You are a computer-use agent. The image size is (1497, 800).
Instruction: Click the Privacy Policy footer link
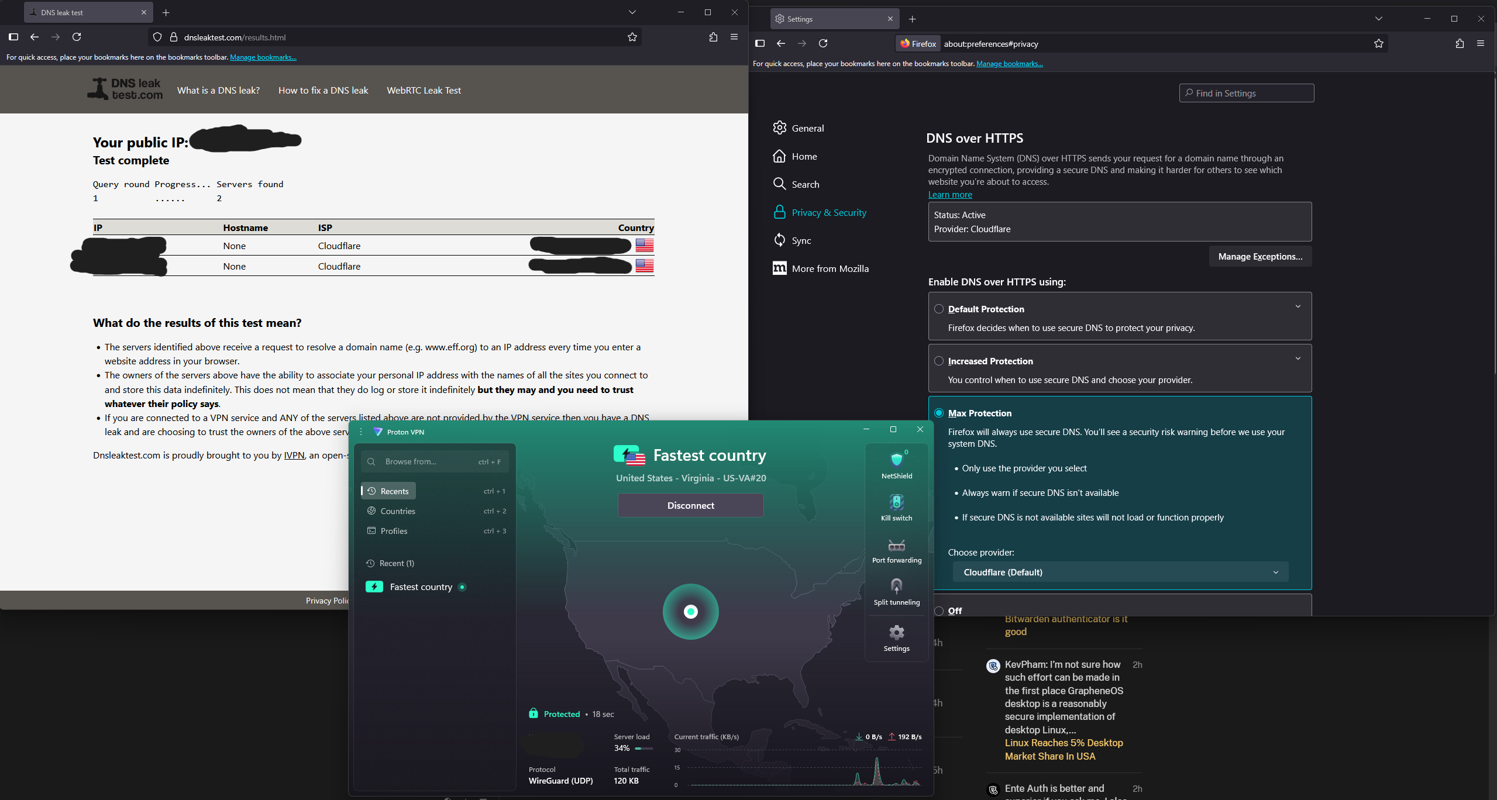coord(327,601)
